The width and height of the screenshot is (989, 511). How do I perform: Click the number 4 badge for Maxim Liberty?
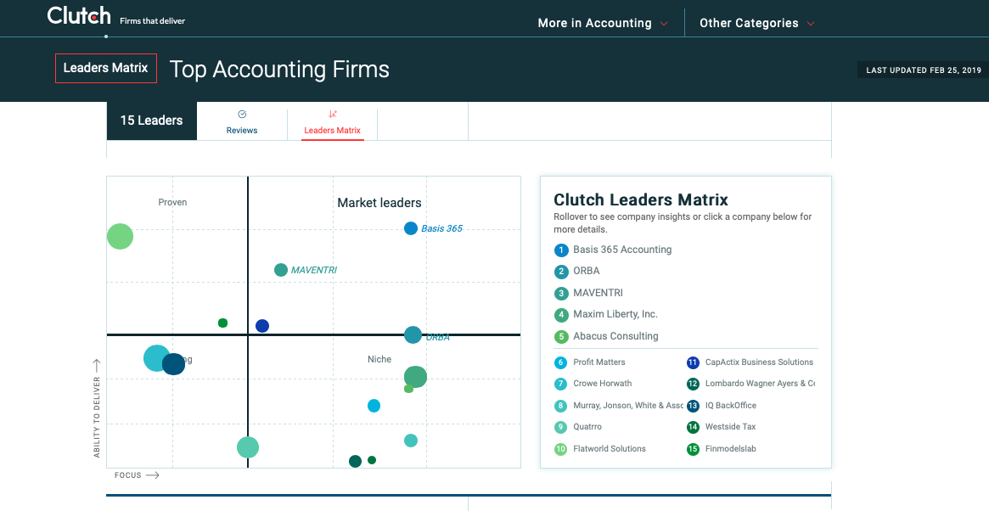(561, 315)
